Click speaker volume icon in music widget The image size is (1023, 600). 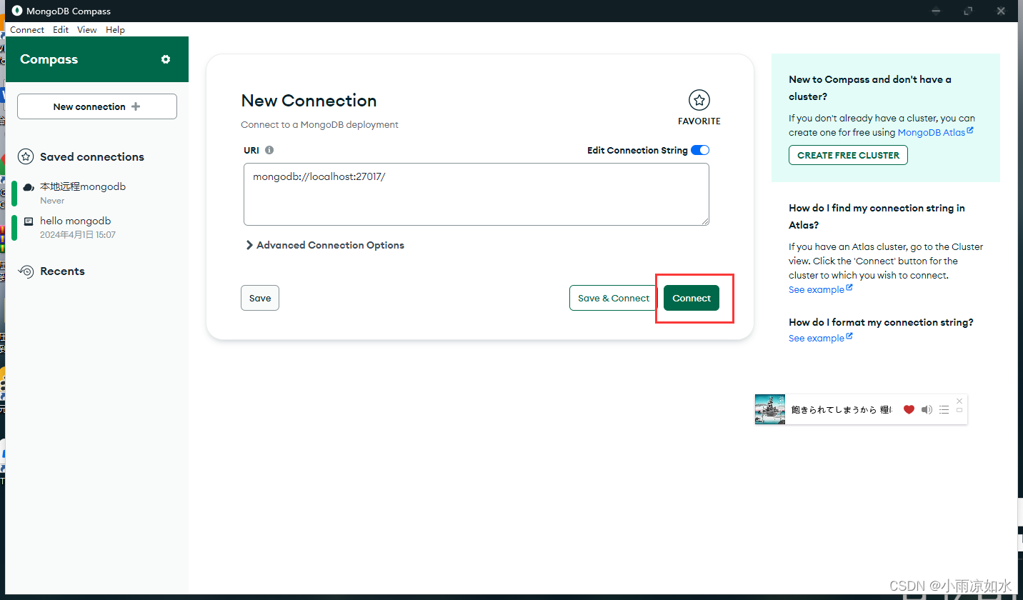click(x=927, y=409)
